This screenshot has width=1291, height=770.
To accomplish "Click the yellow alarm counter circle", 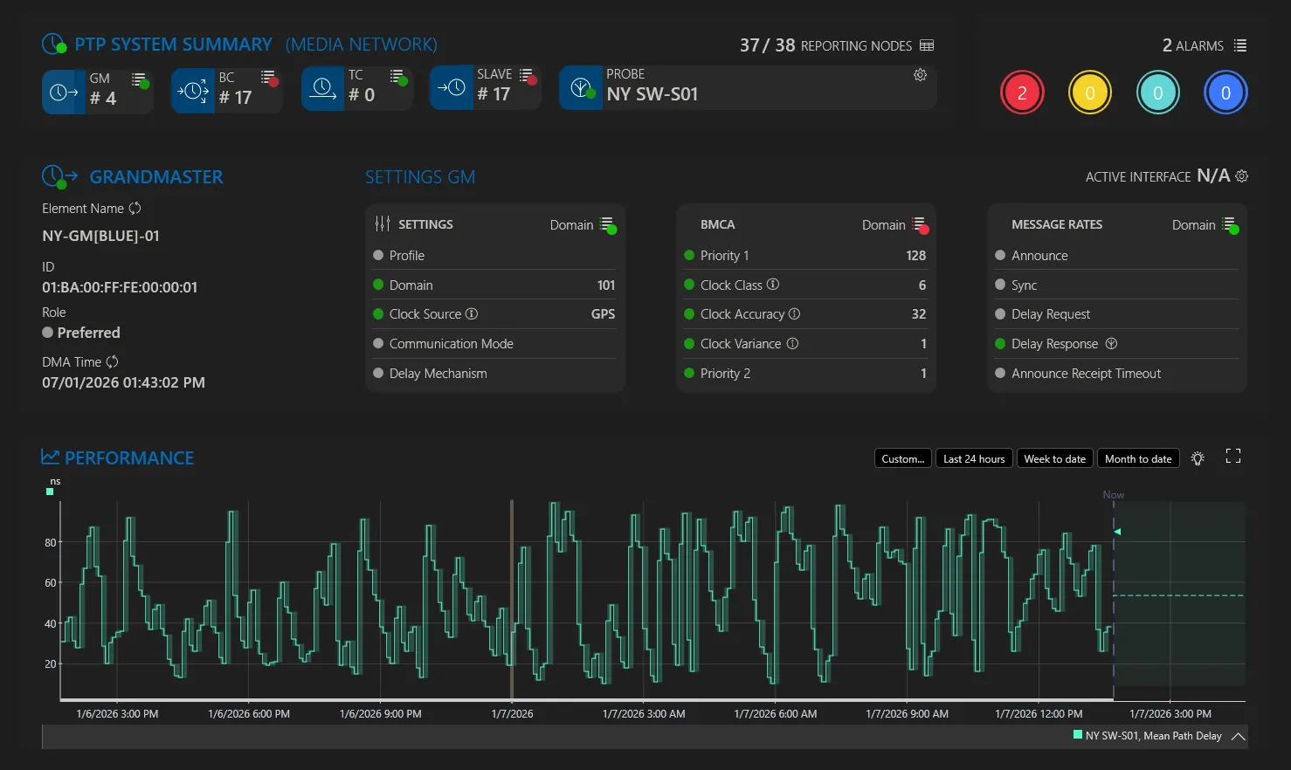I will click(1090, 93).
